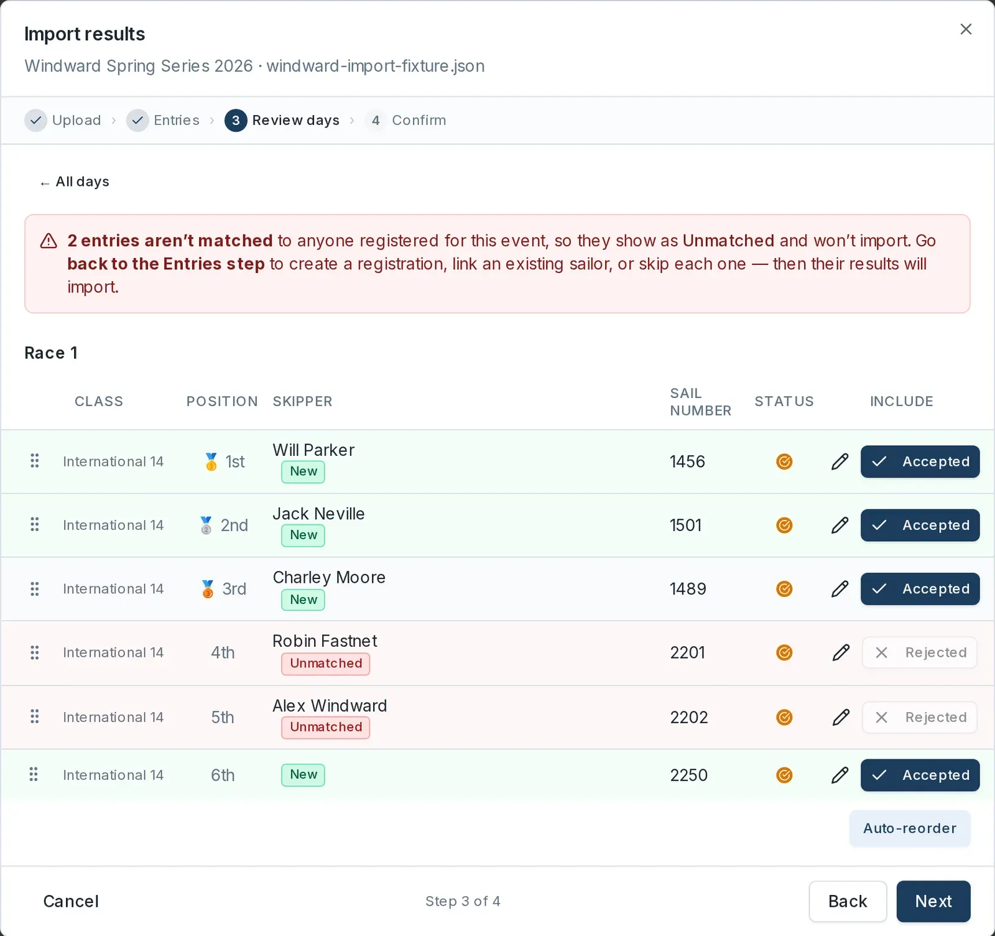Viewport: 995px width, 936px height.
Task: Click Unmatched badge under Robin Fastnet
Action: tap(326, 663)
